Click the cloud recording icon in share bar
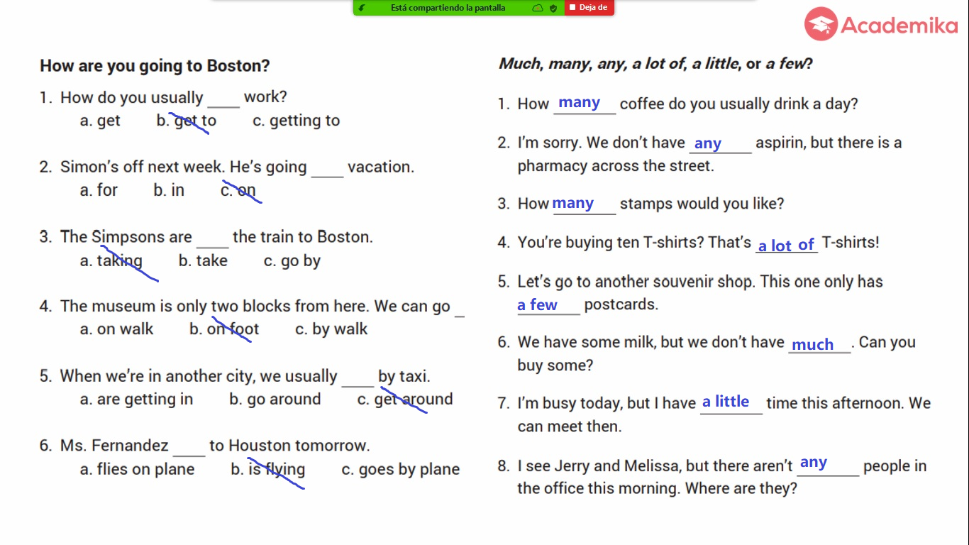The height and width of the screenshot is (545, 969). click(538, 8)
